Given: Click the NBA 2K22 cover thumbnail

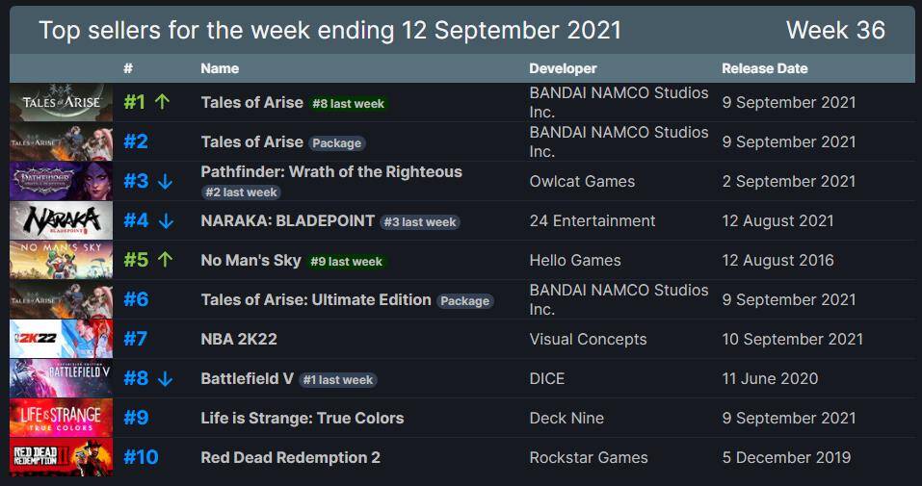Looking at the screenshot, I should [x=61, y=339].
